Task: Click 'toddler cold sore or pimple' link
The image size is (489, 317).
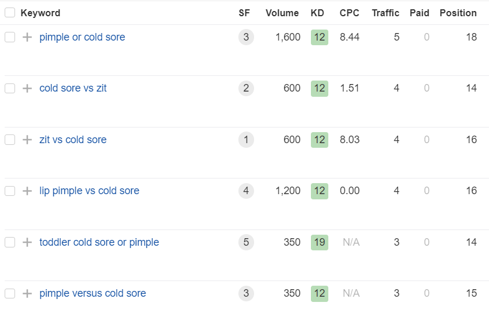Action: pyautogui.click(x=99, y=242)
